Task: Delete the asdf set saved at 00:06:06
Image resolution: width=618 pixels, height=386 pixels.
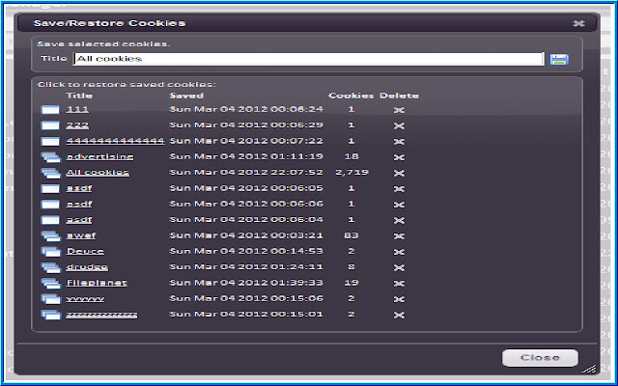Action: coord(399,205)
